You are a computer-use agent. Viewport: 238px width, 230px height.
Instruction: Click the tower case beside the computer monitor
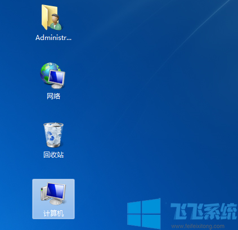[x=43, y=194]
